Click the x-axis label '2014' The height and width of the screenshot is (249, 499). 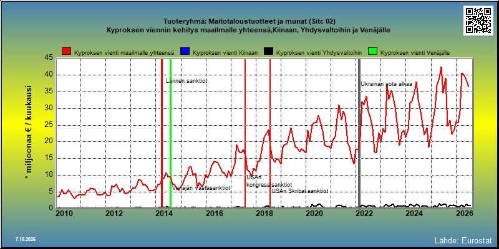164,214
